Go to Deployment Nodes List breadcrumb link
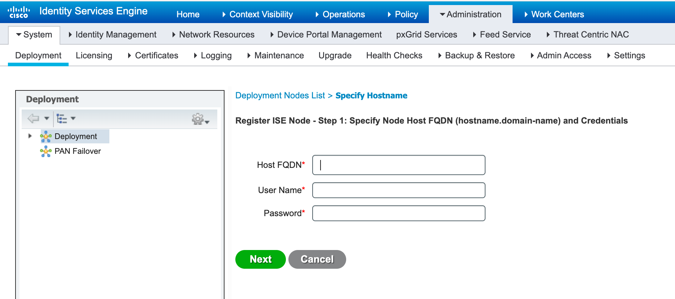 click(x=280, y=95)
